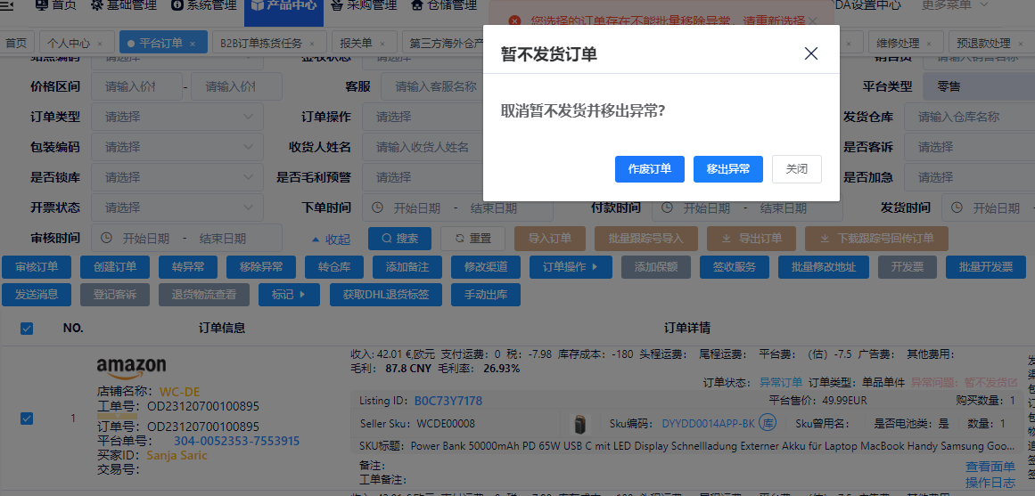Click 获取DHL退货标签 button

click(x=385, y=295)
